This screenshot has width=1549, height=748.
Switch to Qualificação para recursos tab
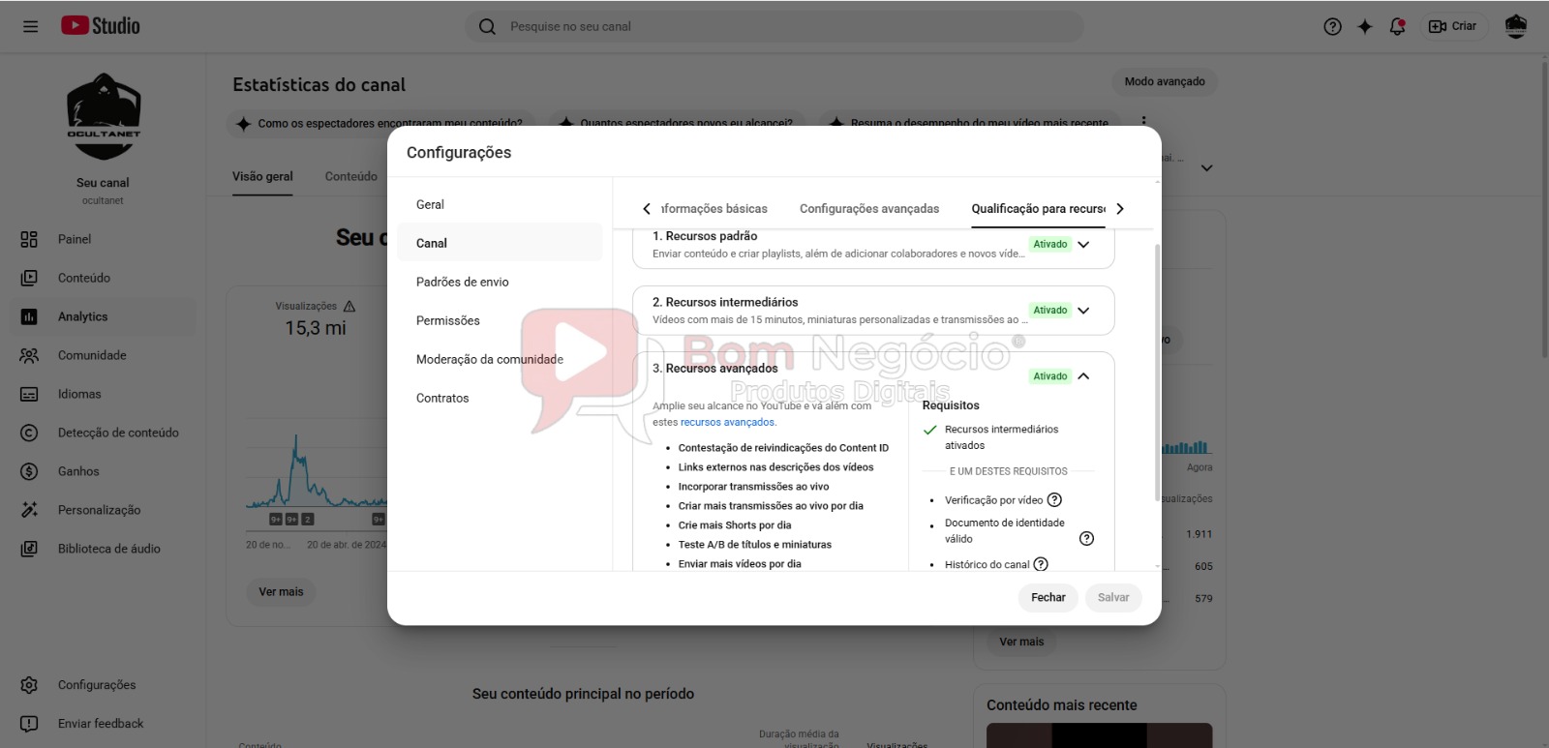[x=1038, y=209]
